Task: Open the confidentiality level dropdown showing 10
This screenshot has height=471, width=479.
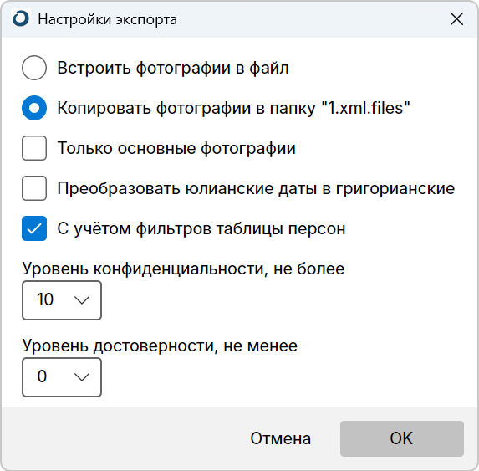Action: pos(62,300)
